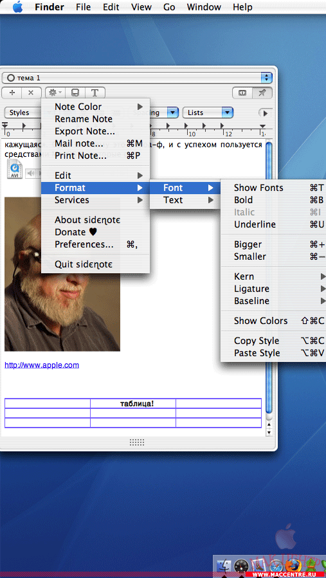Open the Apple menu
Screen dimensions: 326x578
[17, 7]
